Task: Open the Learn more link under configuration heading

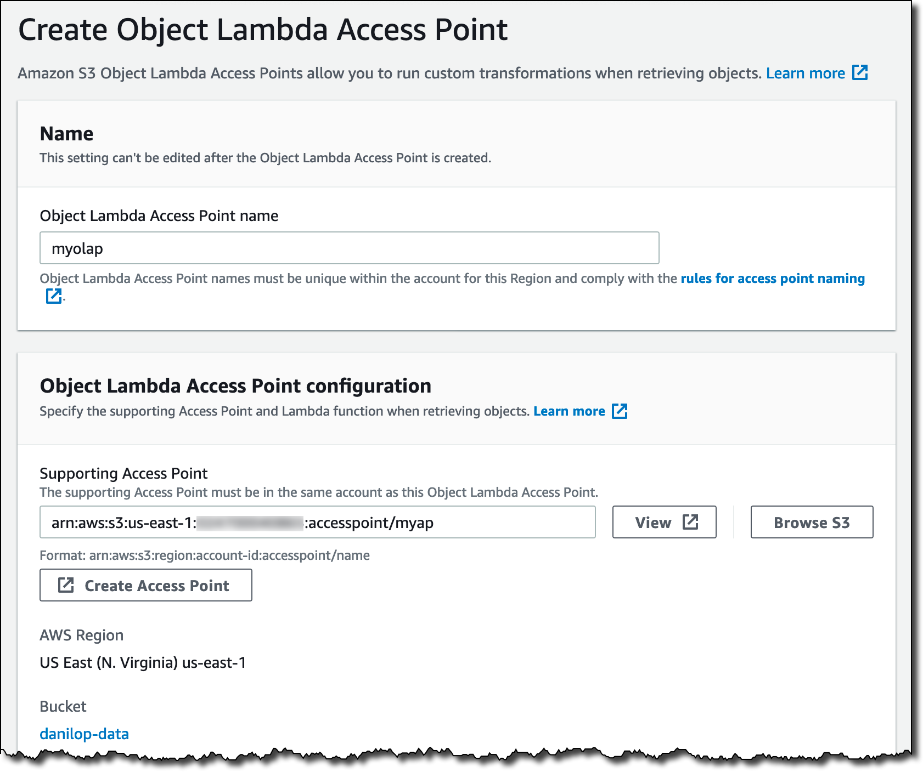Action: pos(569,411)
